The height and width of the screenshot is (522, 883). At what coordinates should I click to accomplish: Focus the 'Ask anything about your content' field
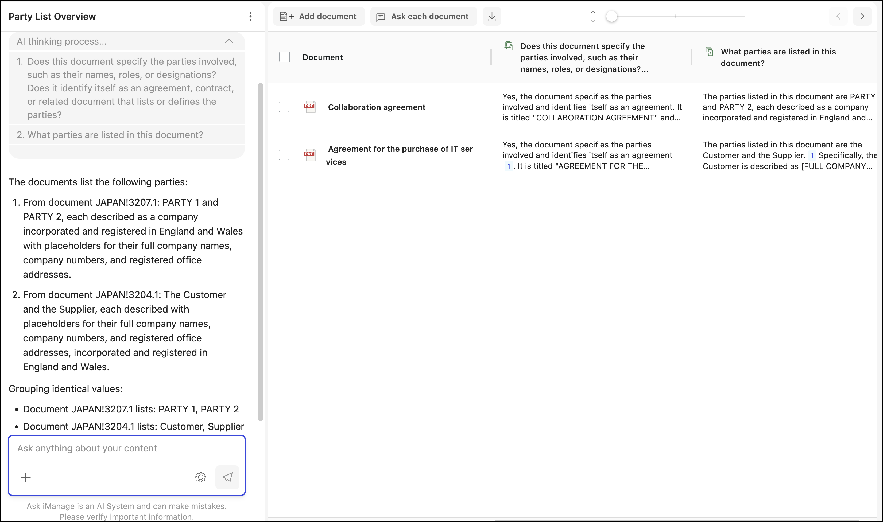point(127,448)
